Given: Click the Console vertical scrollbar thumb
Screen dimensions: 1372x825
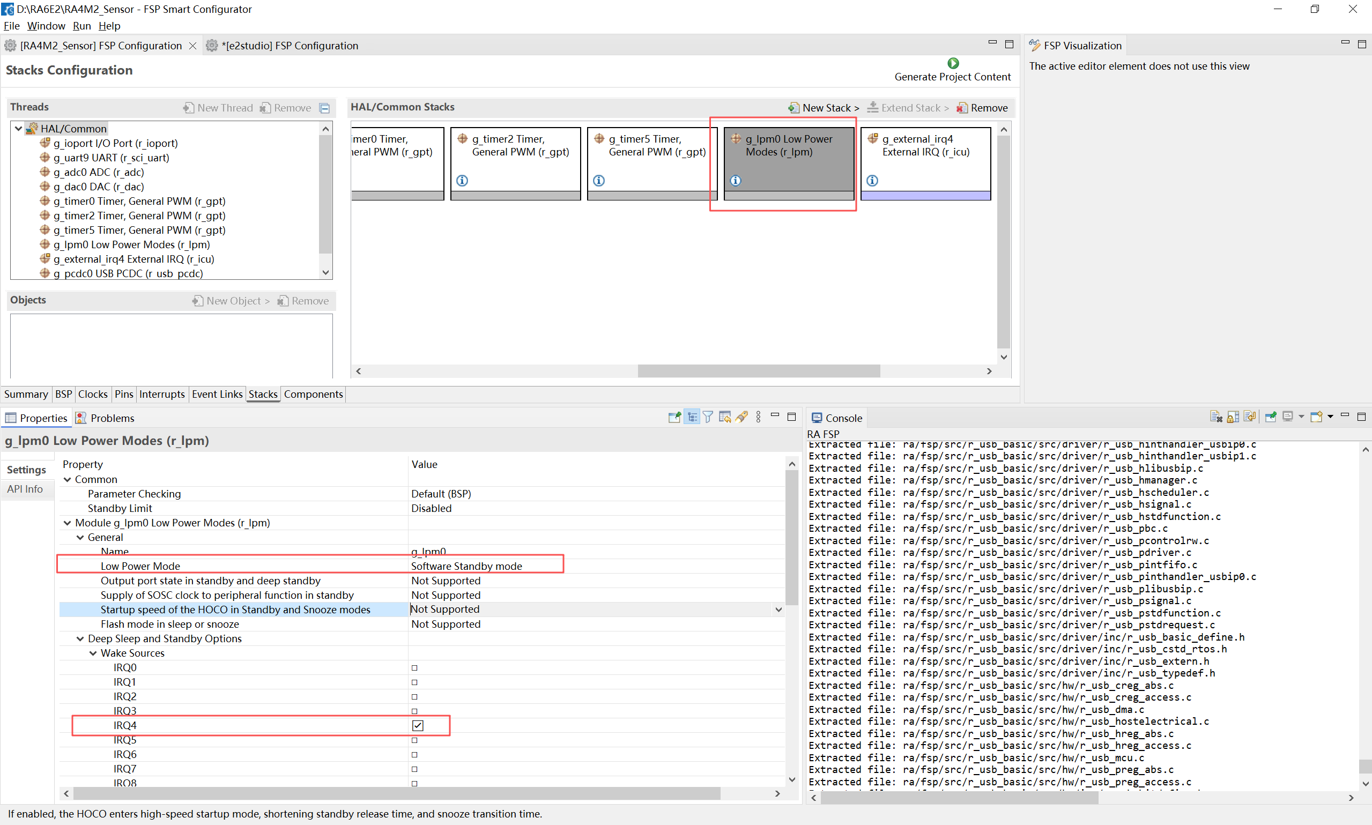Looking at the screenshot, I should [x=1365, y=766].
